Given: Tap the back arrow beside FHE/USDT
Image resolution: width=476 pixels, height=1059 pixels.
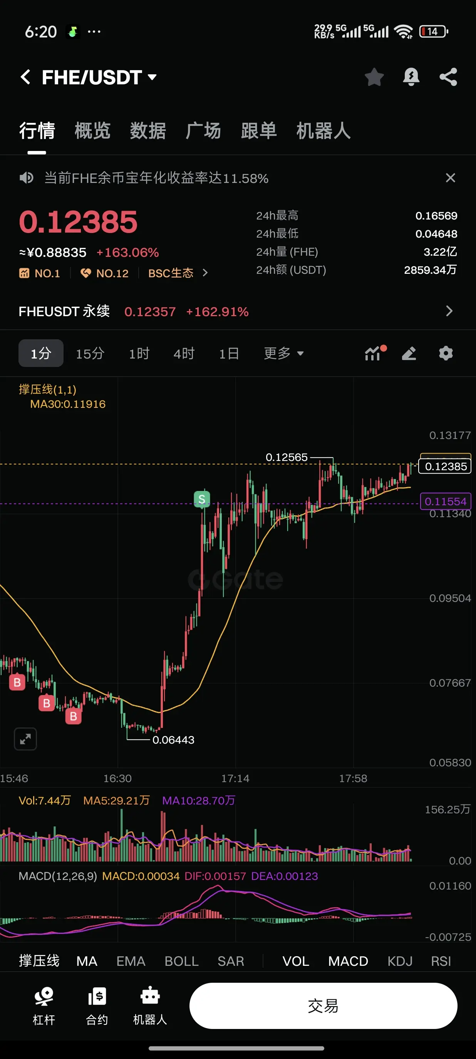Looking at the screenshot, I should coord(25,77).
